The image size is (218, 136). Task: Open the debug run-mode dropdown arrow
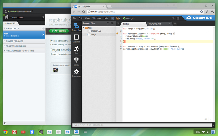134,18
